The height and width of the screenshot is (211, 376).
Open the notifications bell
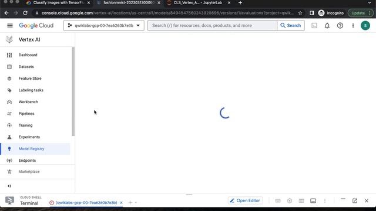pyautogui.click(x=327, y=25)
